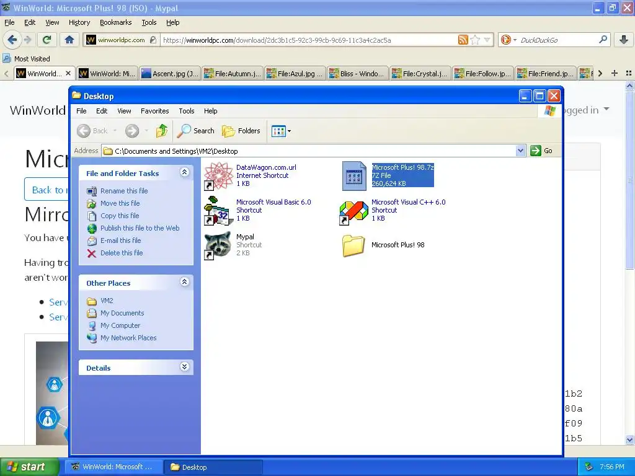Image resolution: width=635 pixels, height=476 pixels.
Task: Switch to the File:Autumn.jpg browser tab
Action: (233, 74)
